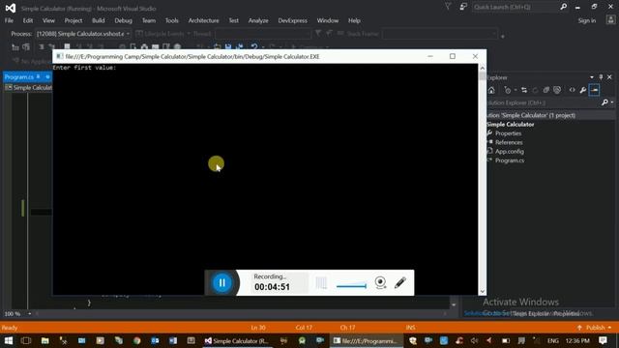
Task: Open the Analyze menu
Action: click(258, 20)
